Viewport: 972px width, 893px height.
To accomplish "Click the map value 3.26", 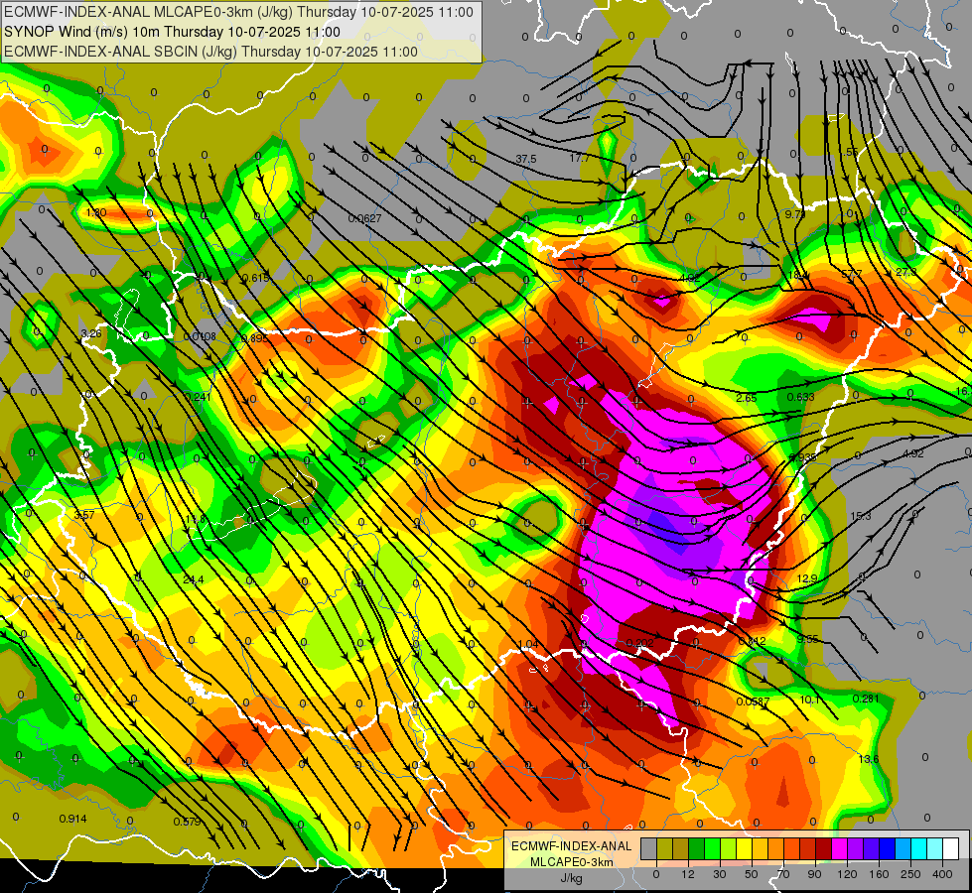I will [x=91, y=333].
